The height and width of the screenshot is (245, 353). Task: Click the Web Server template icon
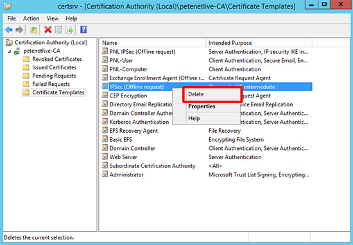[105, 156]
